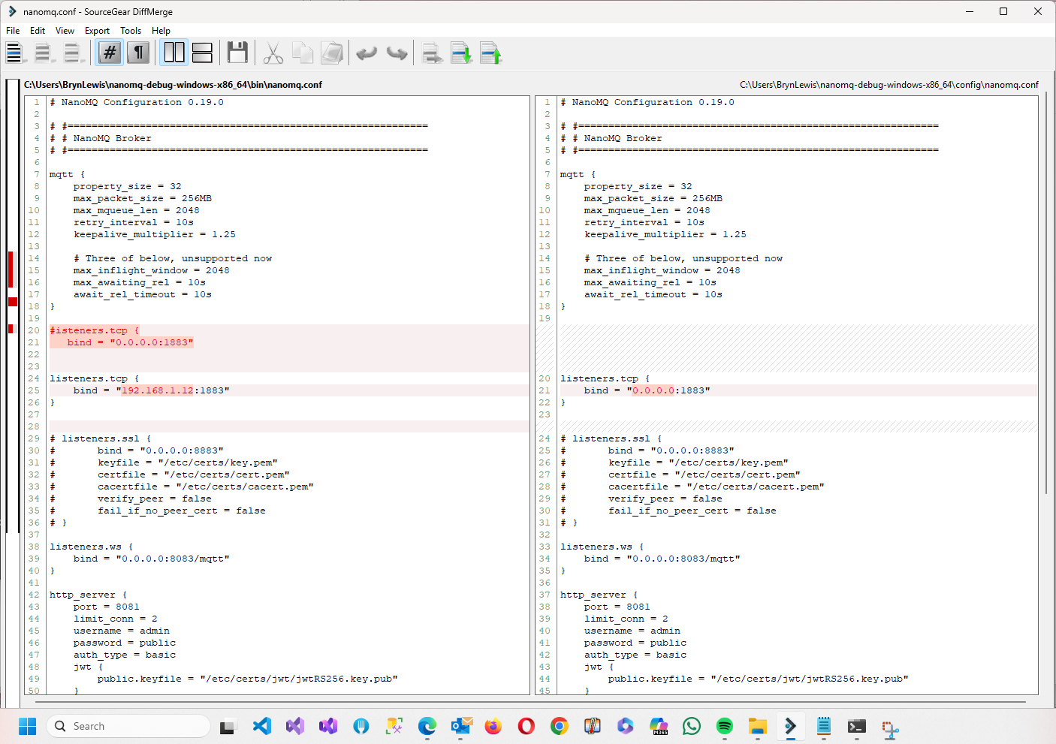Click the Redo arrow icon
The image size is (1056, 744).
pos(397,53)
